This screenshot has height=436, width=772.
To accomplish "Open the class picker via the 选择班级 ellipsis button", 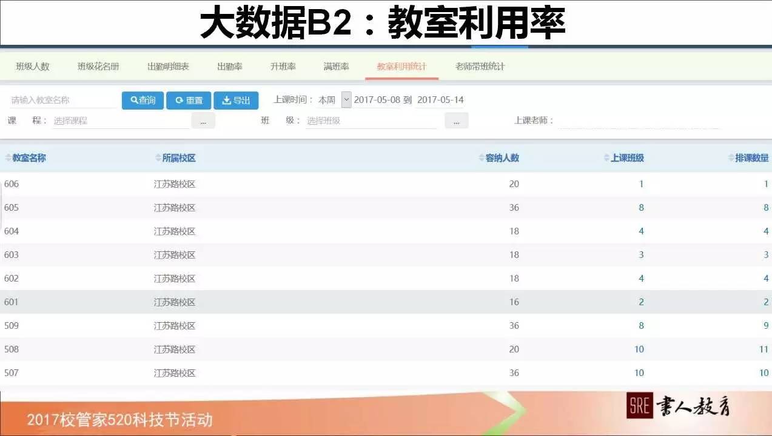I will tap(456, 120).
